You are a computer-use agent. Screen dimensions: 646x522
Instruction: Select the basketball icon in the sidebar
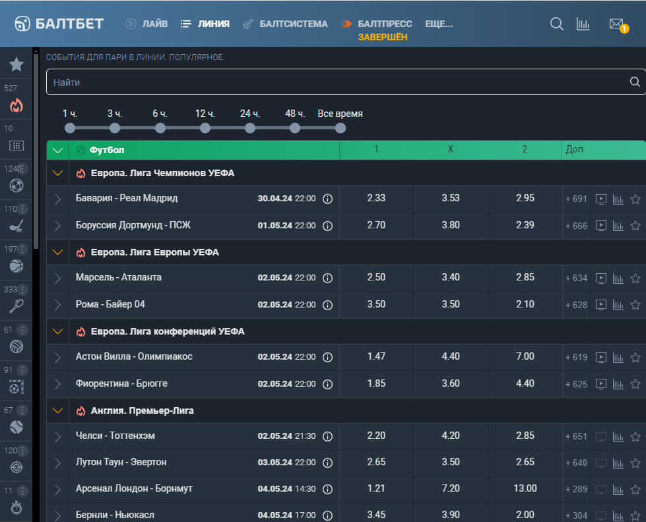pos(16,266)
